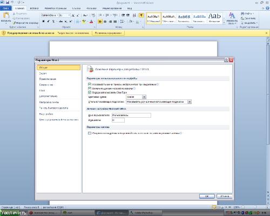Click the Replace button in the editing group
This screenshot has height=216, width=270.
click(248, 18)
